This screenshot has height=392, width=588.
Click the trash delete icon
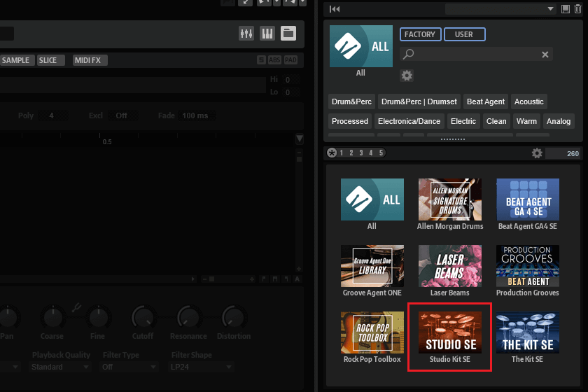(x=577, y=8)
